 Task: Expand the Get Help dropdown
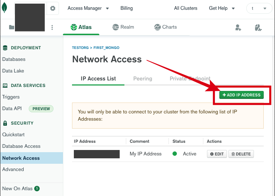click(222, 8)
